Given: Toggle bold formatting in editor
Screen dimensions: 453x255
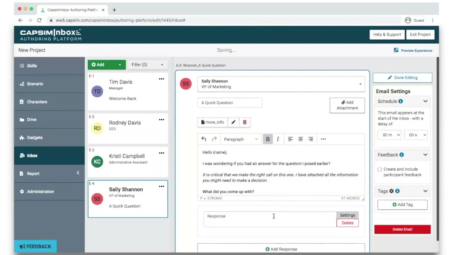Looking at the screenshot, I should click(268, 139).
